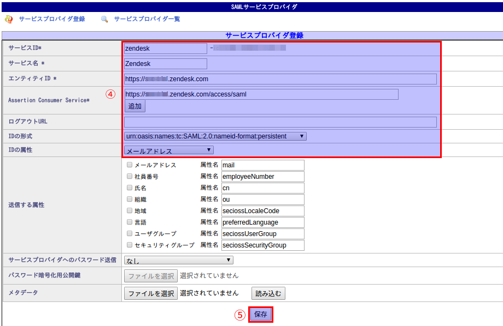The height and width of the screenshot is (326, 503).
Task: Check the 組織 checkbox
Action: [130, 199]
